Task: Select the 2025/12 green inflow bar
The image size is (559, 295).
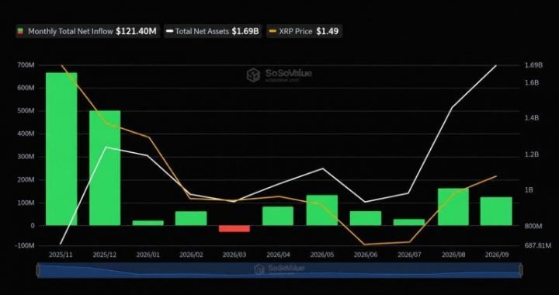Action: coord(105,168)
